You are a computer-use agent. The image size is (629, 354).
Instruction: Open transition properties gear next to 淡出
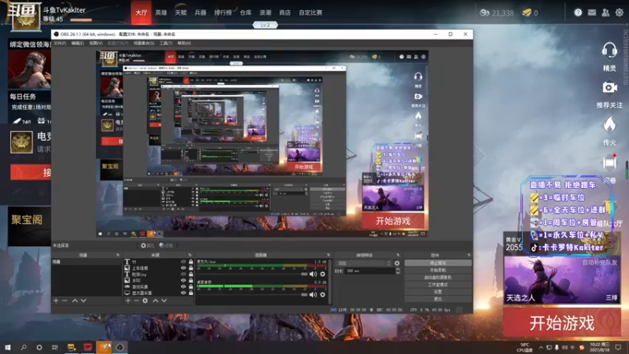tap(397, 264)
